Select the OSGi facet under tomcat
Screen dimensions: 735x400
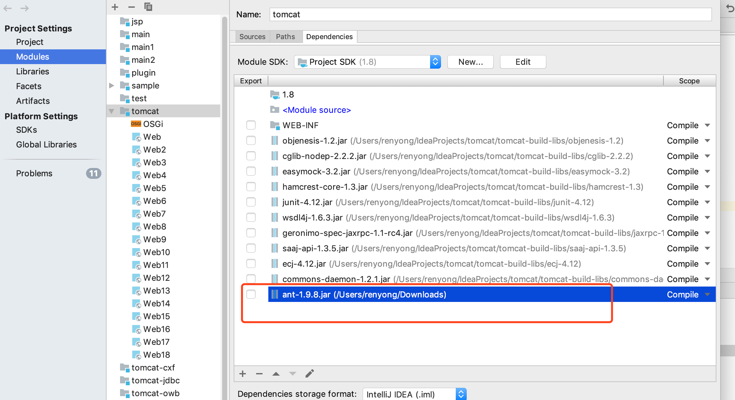click(153, 124)
